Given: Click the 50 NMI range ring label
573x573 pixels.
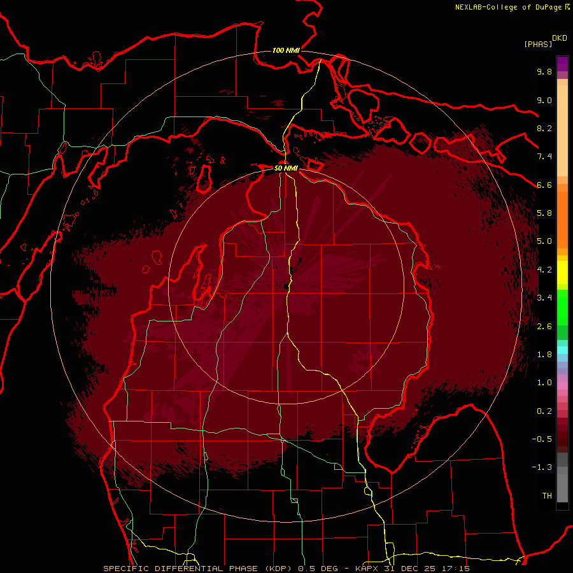Looking at the screenshot, I should pos(286,168).
